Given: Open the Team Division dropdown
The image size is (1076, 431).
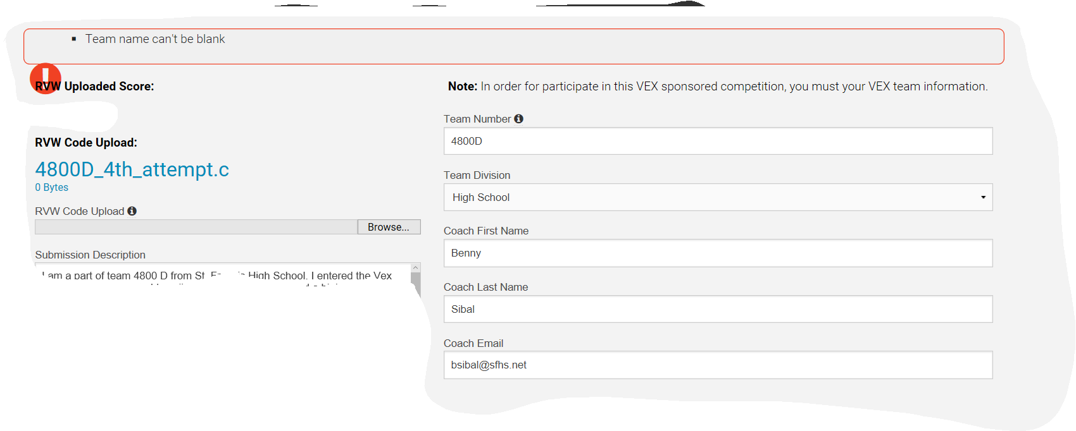Looking at the screenshot, I should click(718, 197).
